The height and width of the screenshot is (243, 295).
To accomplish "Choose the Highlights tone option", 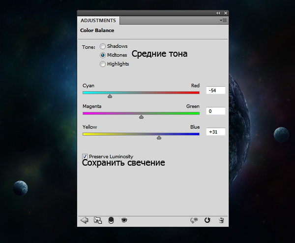I will (x=103, y=64).
